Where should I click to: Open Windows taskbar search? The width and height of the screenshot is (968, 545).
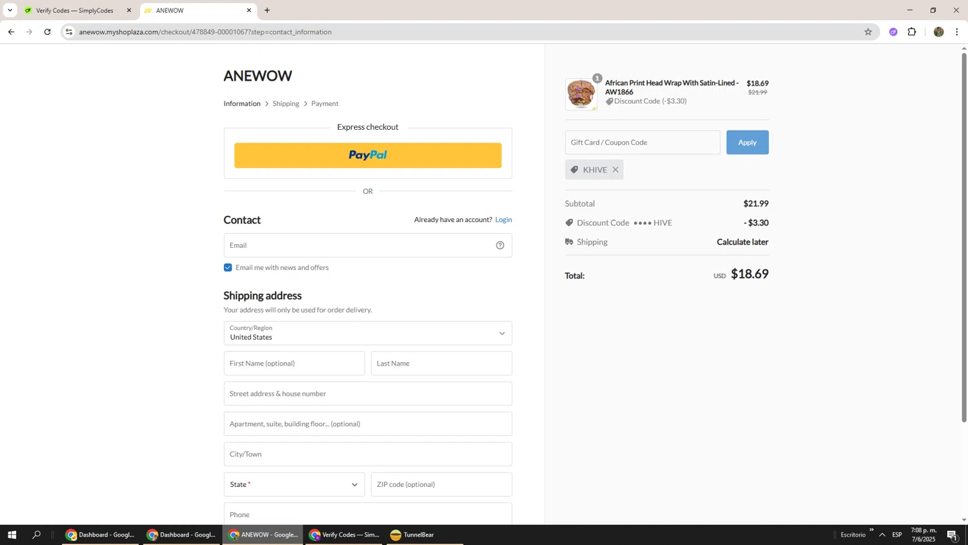(x=37, y=535)
